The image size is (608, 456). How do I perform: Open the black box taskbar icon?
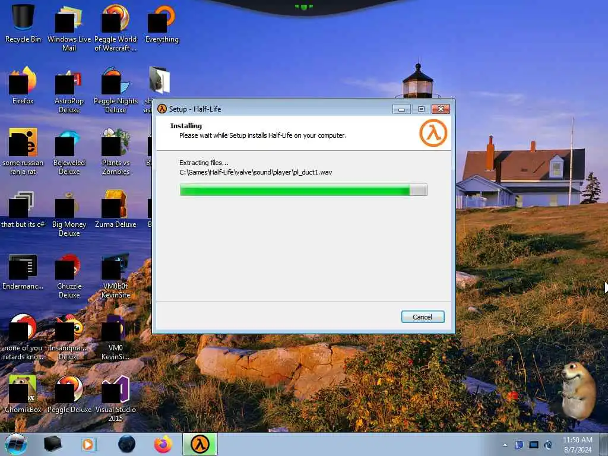[53, 444]
